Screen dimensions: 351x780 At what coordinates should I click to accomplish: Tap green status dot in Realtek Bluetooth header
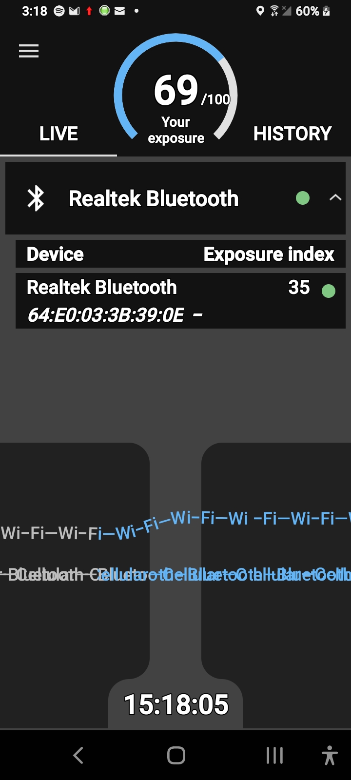pos(303,198)
